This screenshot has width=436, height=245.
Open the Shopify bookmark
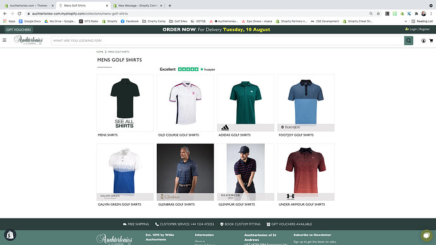click(x=109, y=21)
